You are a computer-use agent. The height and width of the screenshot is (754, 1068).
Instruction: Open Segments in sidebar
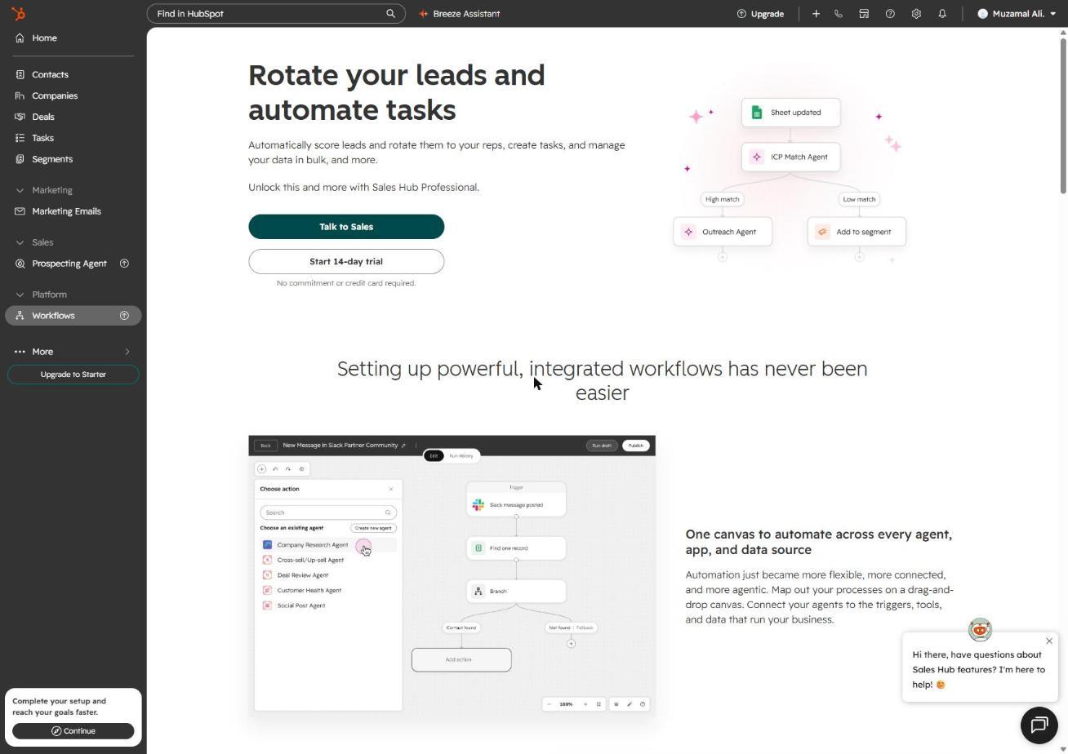tap(73, 159)
